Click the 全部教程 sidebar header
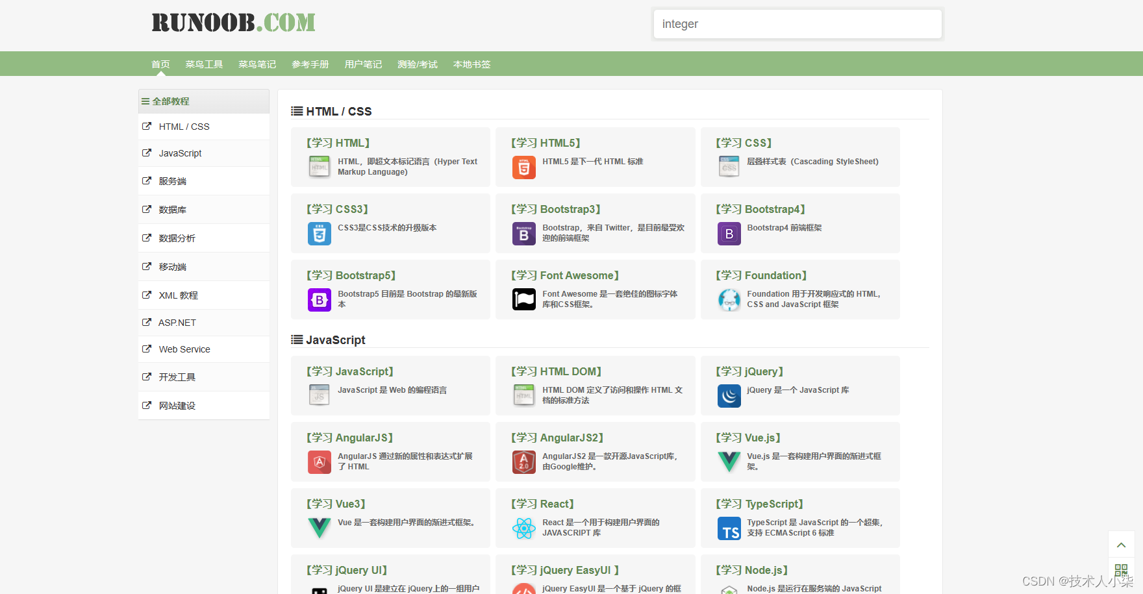The image size is (1143, 594). (x=204, y=101)
